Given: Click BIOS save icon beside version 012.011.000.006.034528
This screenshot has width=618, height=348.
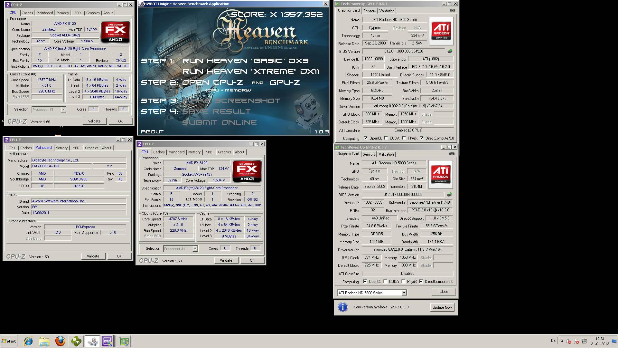Looking at the screenshot, I should coord(450,51).
